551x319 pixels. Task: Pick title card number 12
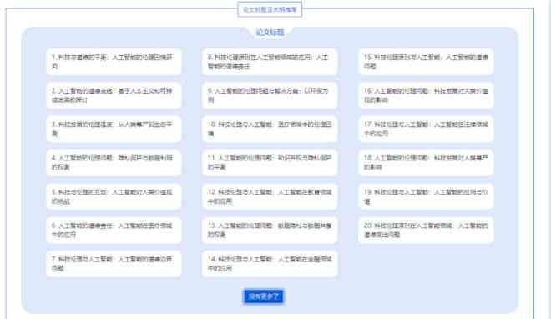(270, 196)
